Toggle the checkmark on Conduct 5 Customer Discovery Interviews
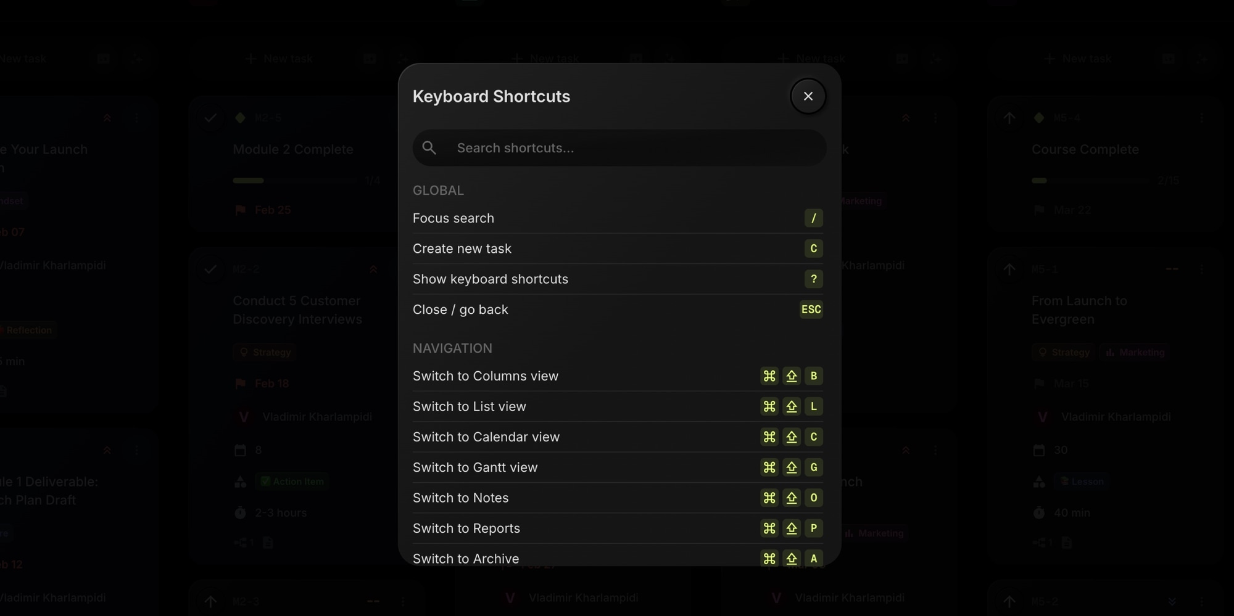Screen dimensions: 1234x616 click(x=211, y=269)
